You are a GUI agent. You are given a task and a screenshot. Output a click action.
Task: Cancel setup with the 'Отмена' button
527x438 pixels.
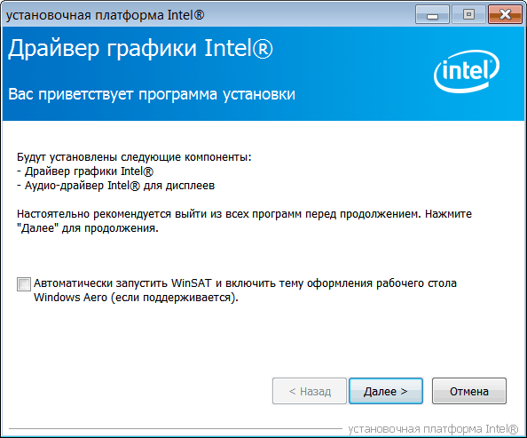(468, 391)
